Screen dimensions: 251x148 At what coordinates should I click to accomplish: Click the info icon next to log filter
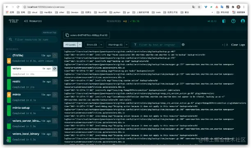[183, 45]
